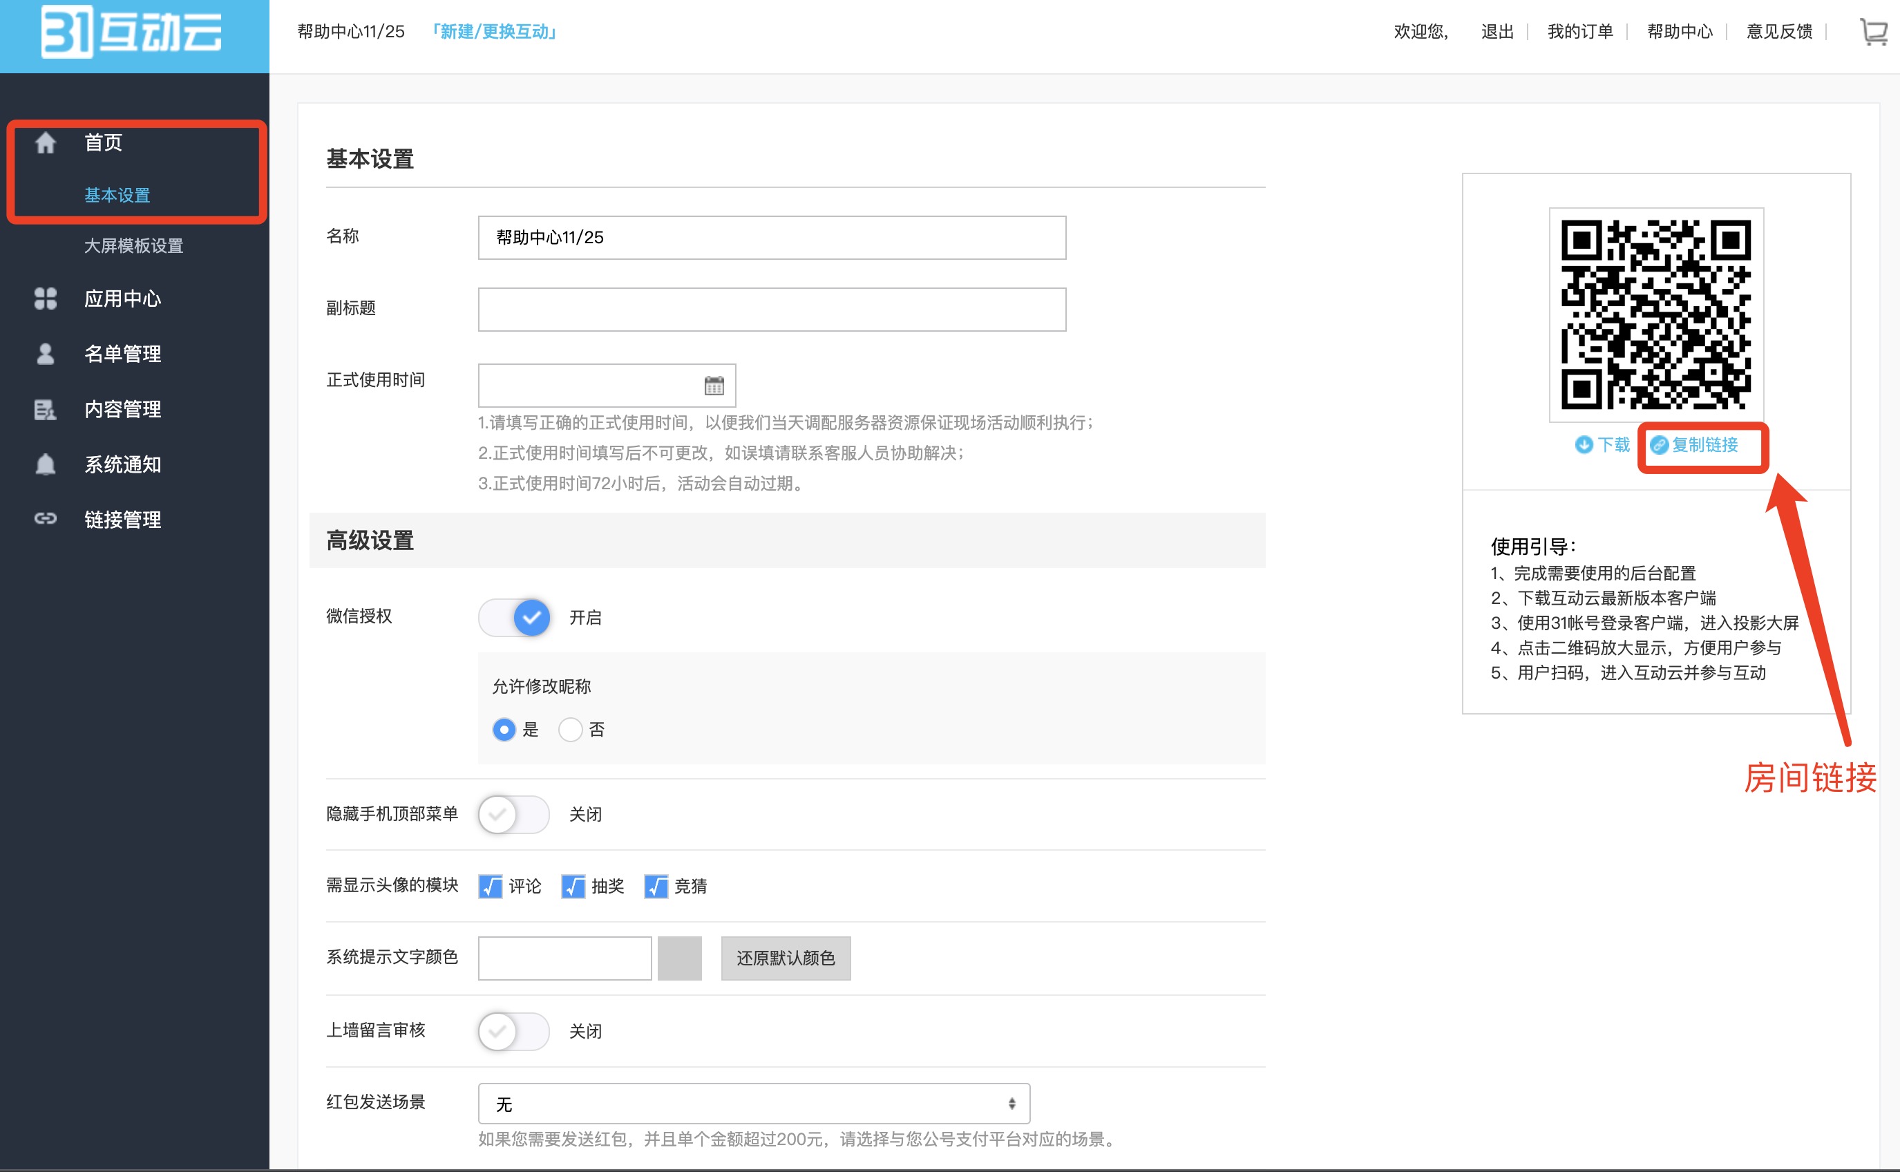
Task: Click the 开启 label next to 微信授权
Action: click(585, 618)
